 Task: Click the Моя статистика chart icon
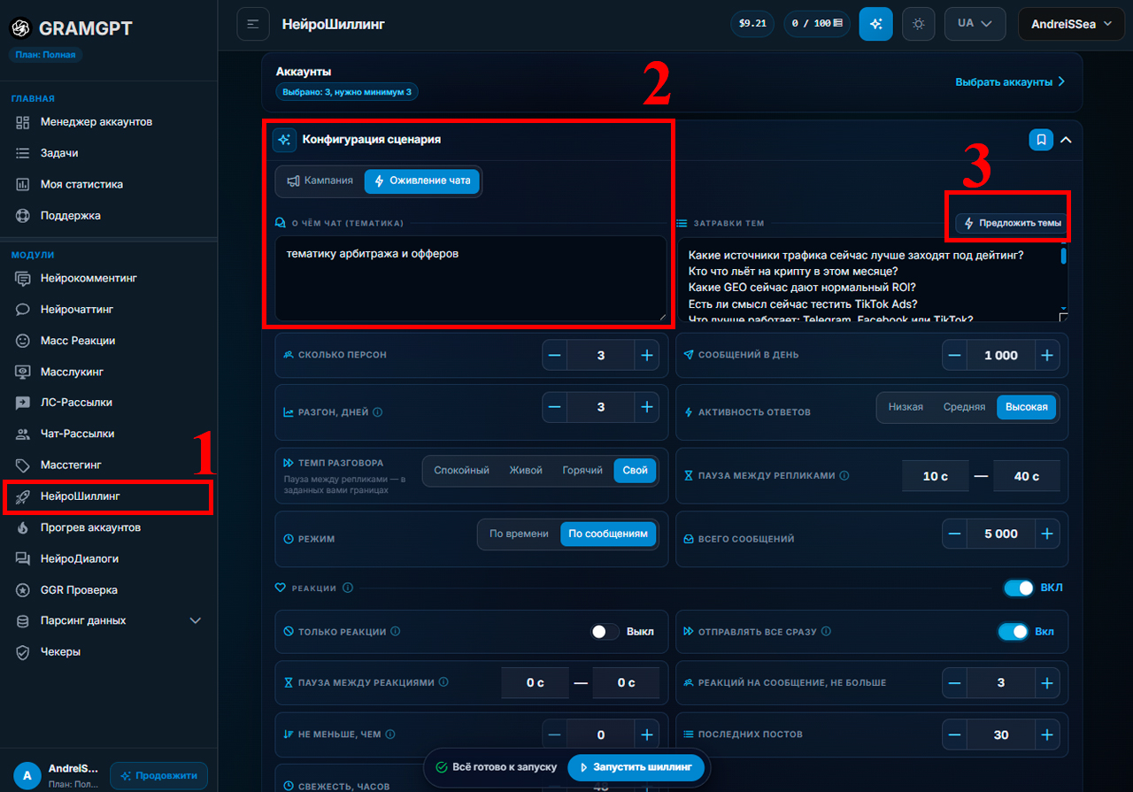click(x=23, y=184)
